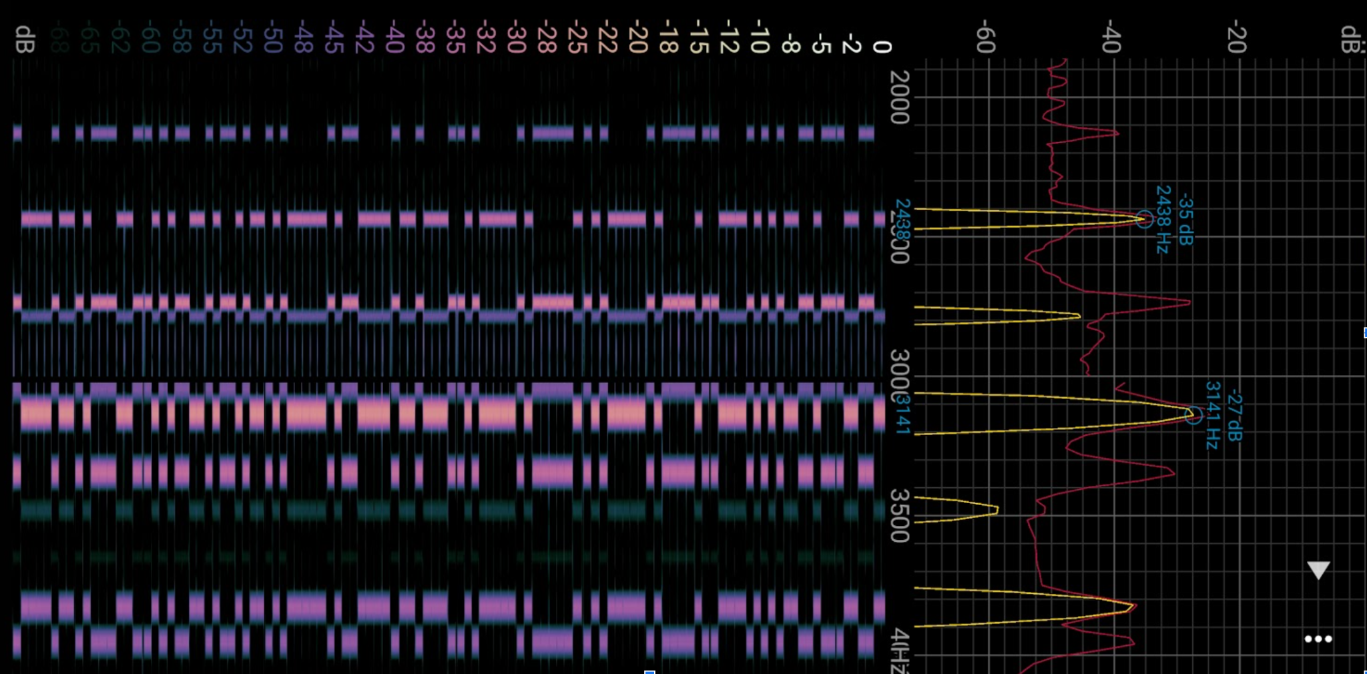Select the 3141 Hz peak marker circle
The width and height of the screenshot is (1367, 674).
pyautogui.click(x=1193, y=415)
